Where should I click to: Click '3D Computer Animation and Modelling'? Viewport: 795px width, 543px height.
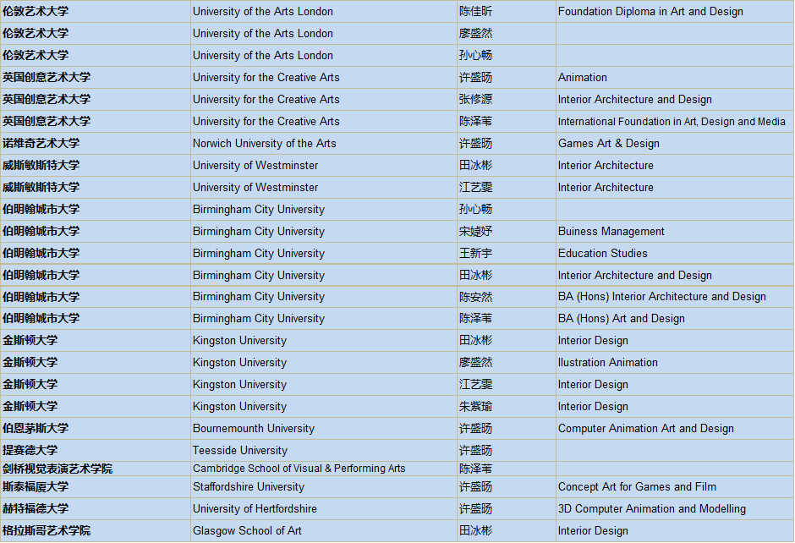pyautogui.click(x=651, y=508)
